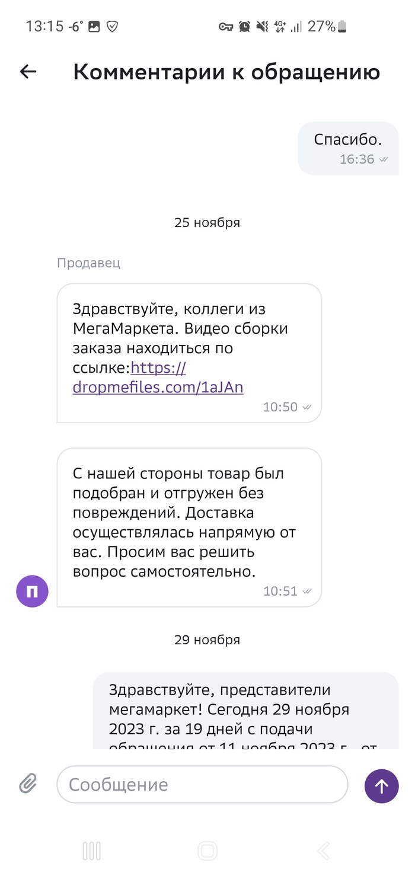Tap the key VPN status bar icon

tap(226, 27)
